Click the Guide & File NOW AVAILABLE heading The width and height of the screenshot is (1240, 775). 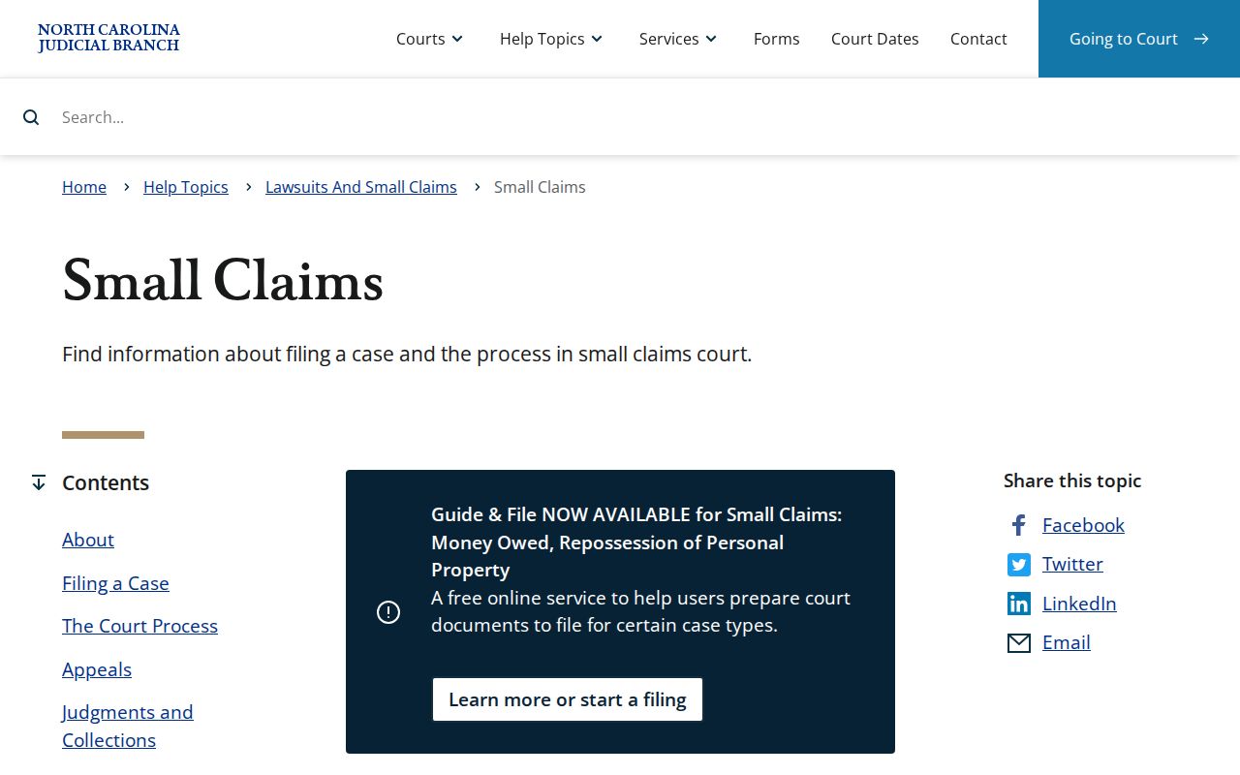[x=636, y=542]
